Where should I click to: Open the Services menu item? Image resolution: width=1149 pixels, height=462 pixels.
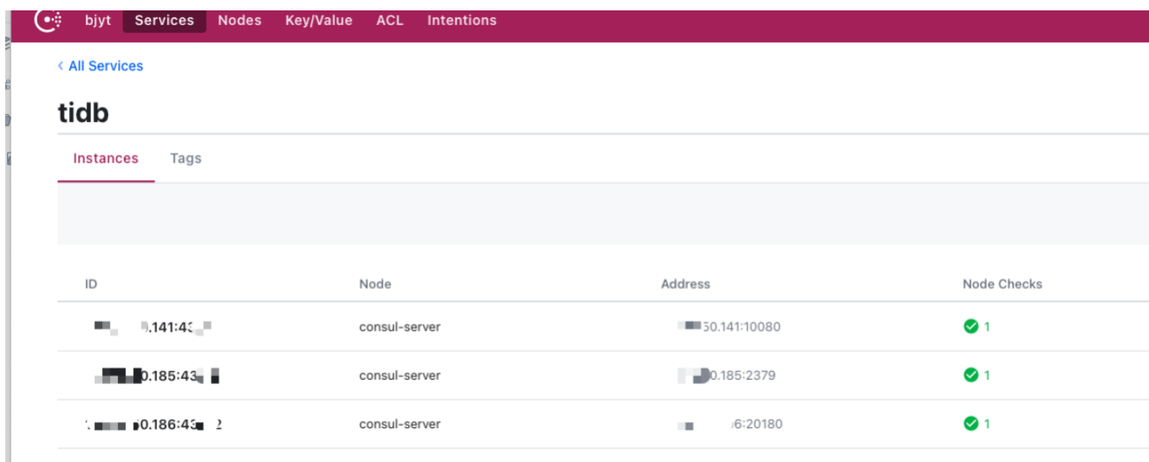164,20
